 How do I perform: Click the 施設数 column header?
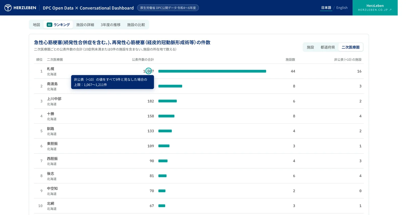pos(290,60)
